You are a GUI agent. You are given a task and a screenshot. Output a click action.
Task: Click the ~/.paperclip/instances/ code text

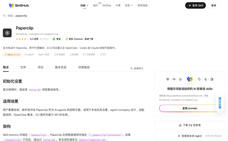point(105,135)
